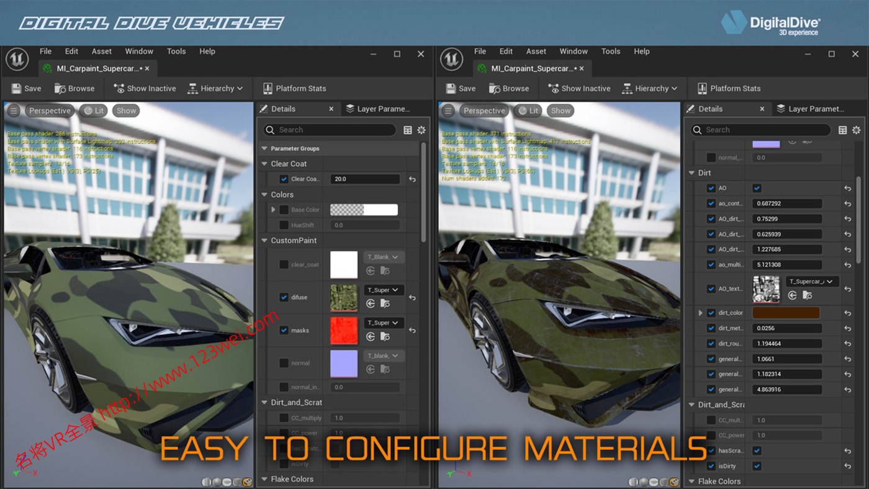Open the Window menu
Screen dimensions: 869x489
(139, 51)
